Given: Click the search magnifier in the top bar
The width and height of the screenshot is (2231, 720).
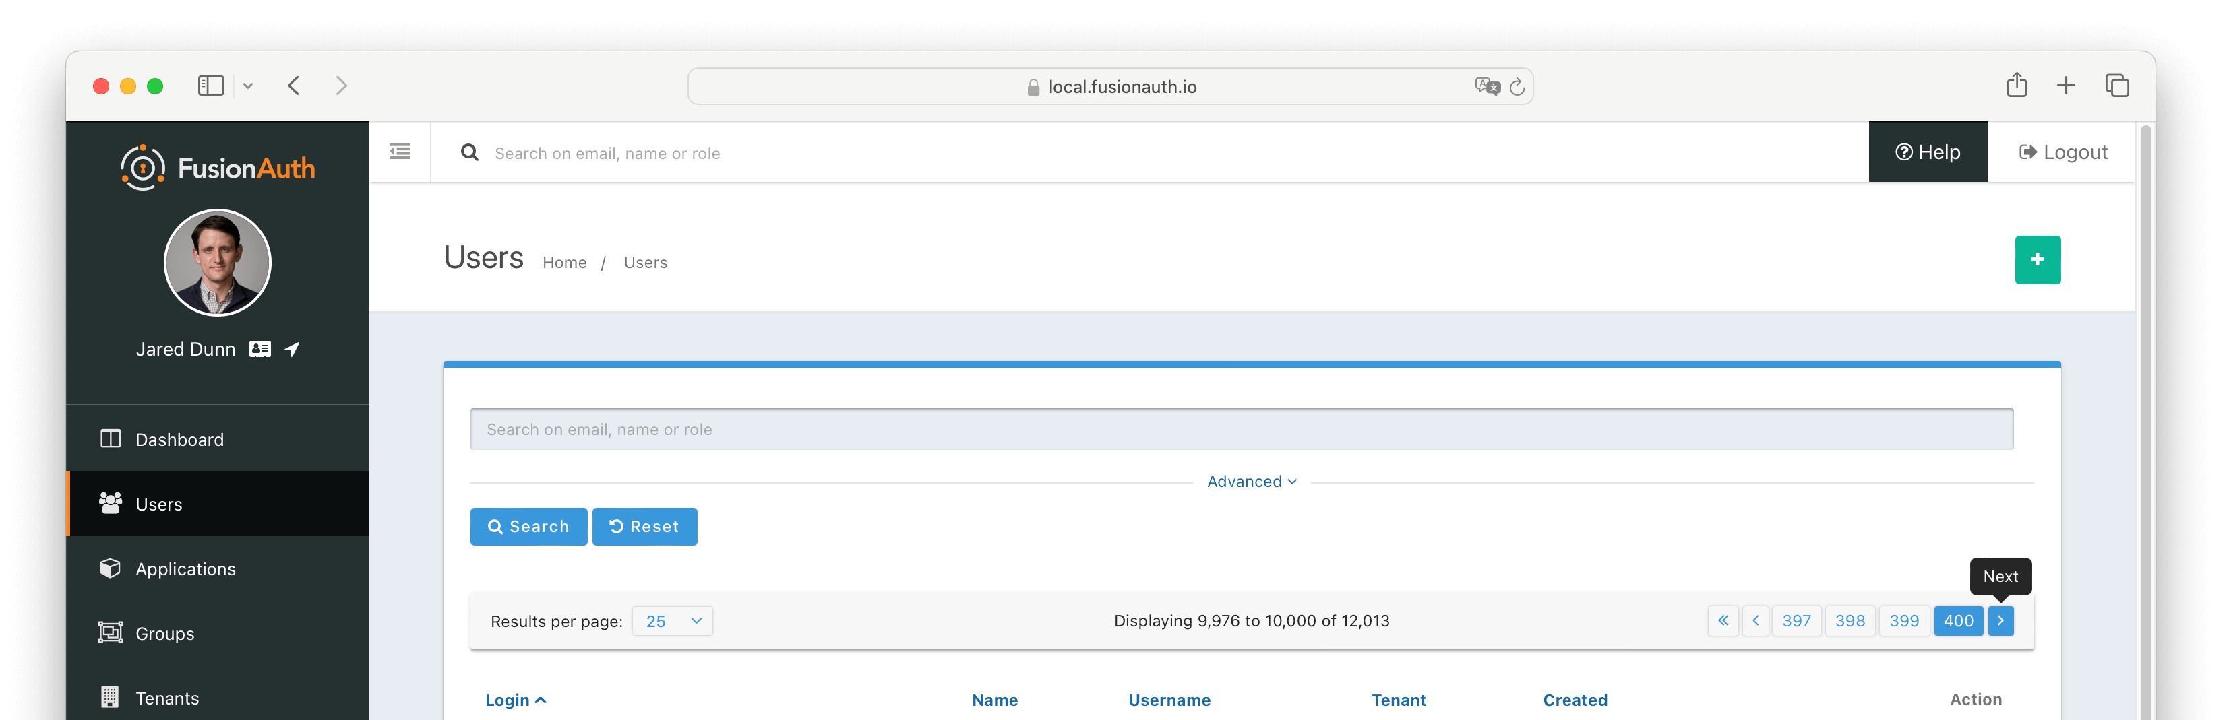Looking at the screenshot, I should point(468,152).
